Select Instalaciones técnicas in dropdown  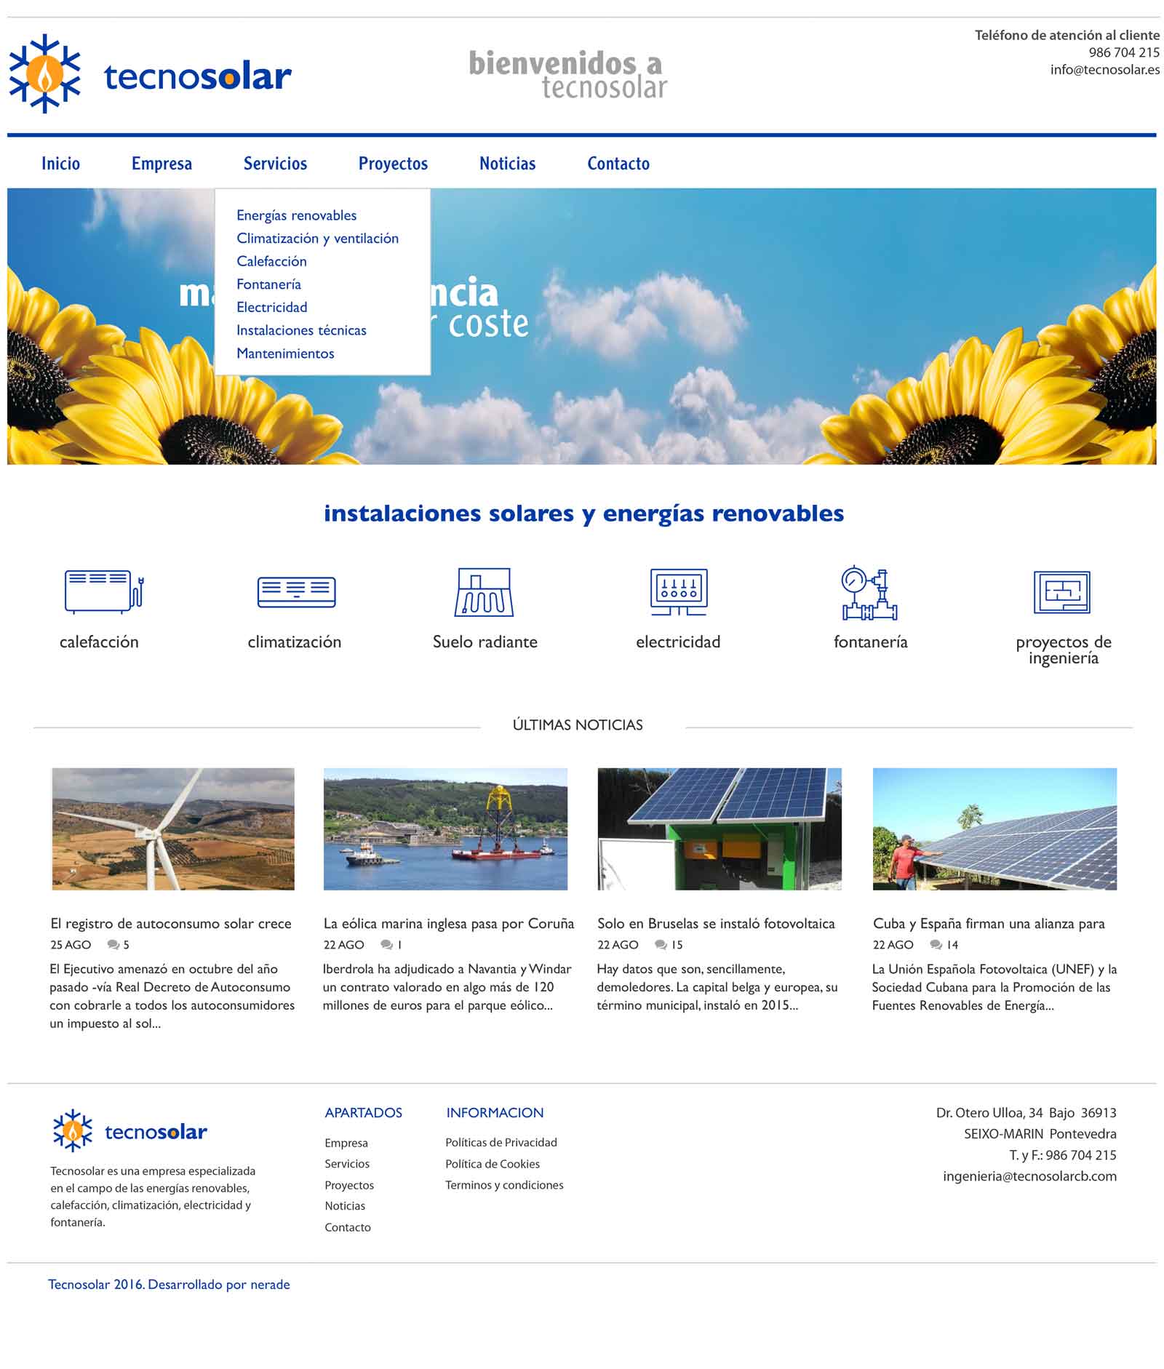pyautogui.click(x=301, y=330)
